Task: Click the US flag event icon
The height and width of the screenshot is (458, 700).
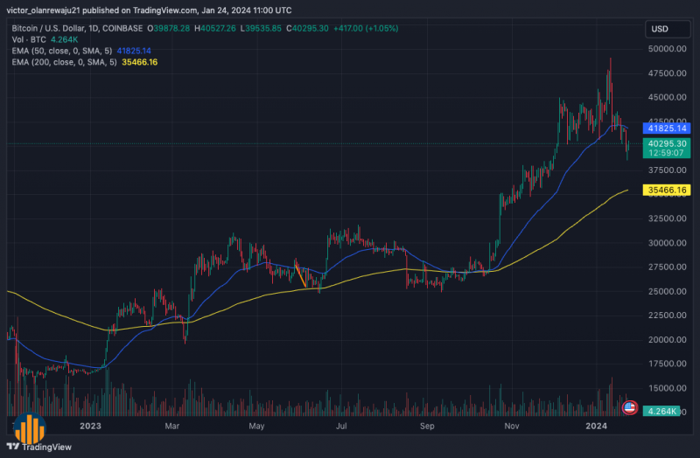Action: click(x=628, y=407)
